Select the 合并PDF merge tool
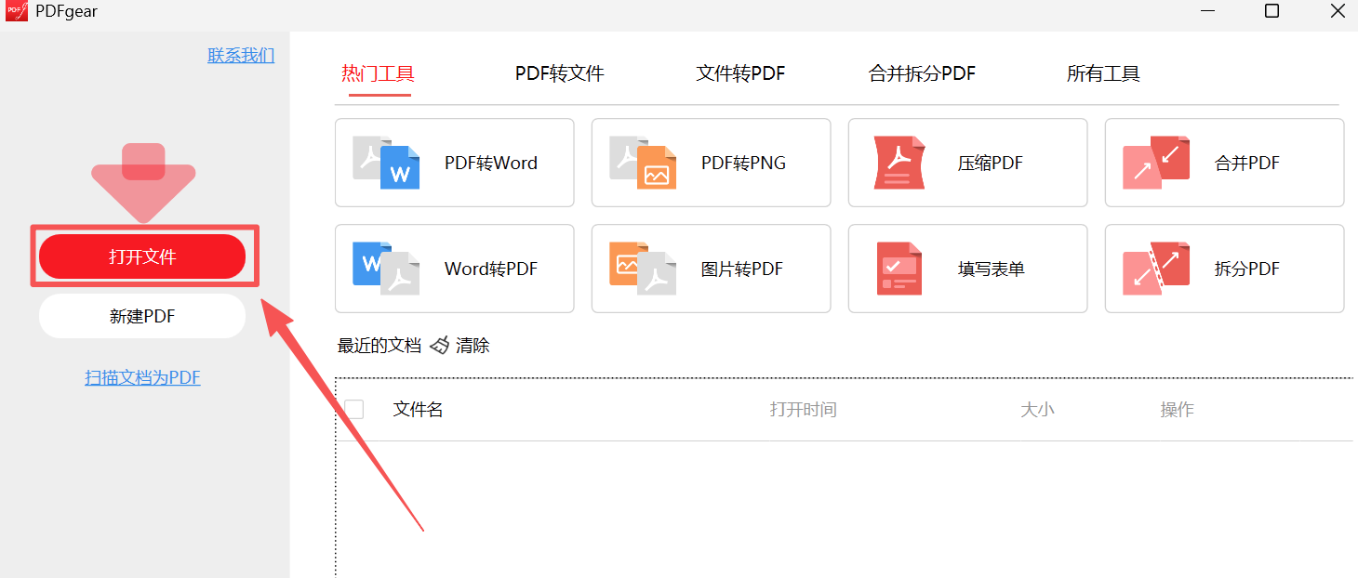This screenshot has width=1358, height=578. [x=1224, y=162]
